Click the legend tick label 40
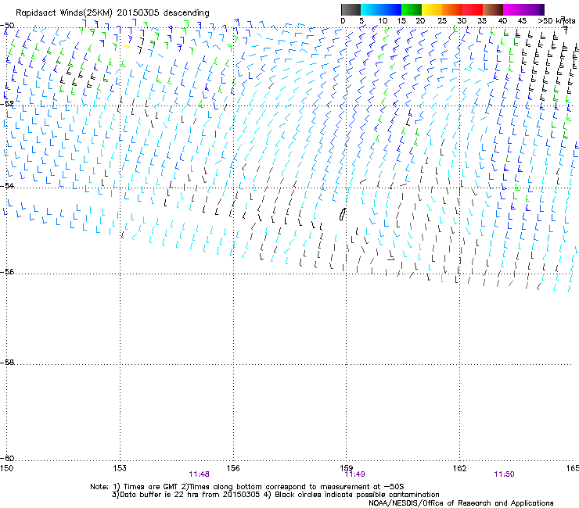 502,20
